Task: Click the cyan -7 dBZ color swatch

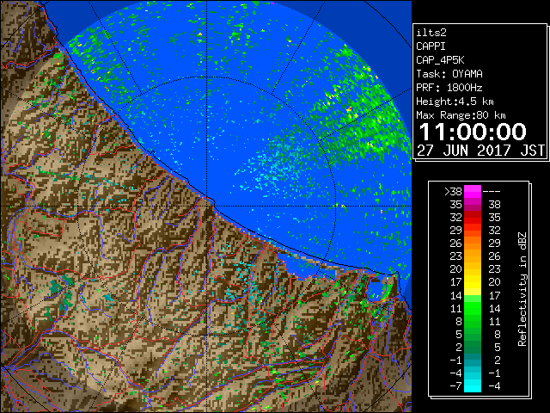Action: (473, 385)
